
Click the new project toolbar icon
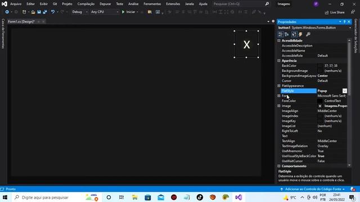tap(24, 12)
